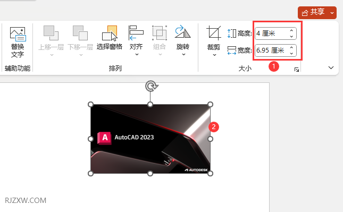Select the AutoCAD 2023 image
Viewport: 343px width, 212px height.
[150, 139]
